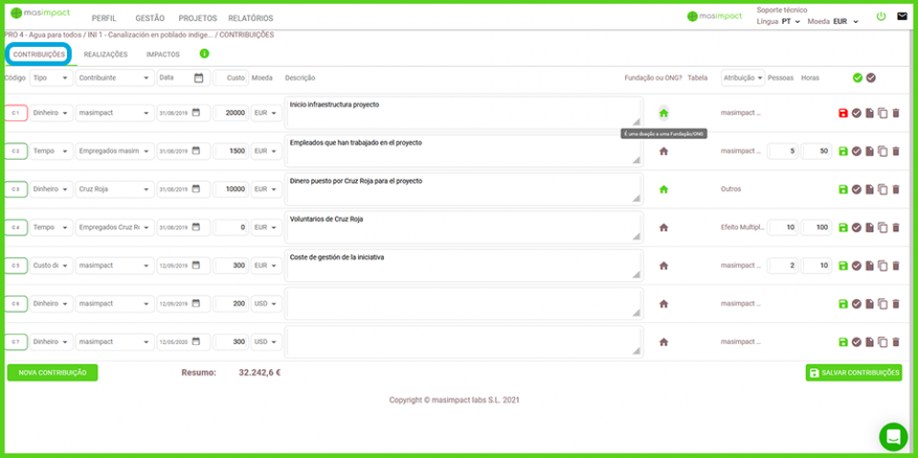Toggle the validate checkmark for row C5
Screen dimensions: 918x458
[x=856, y=266]
